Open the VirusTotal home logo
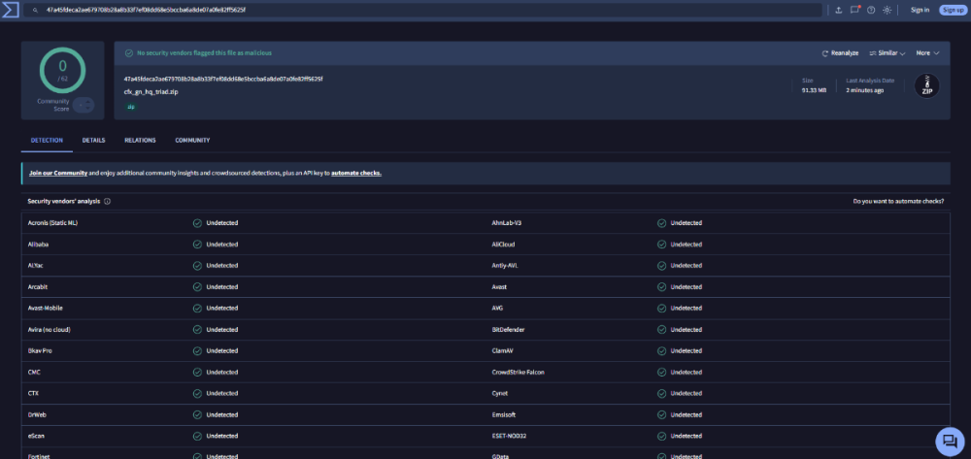This screenshot has width=971, height=459. [x=10, y=10]
